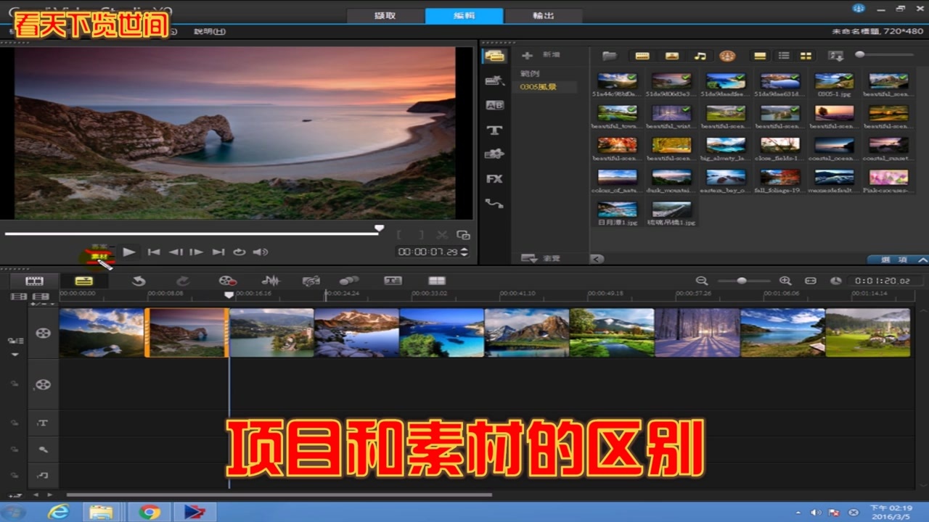Open the auto music icon
Viewport: 929px width, 522px height.
(x=311, y=281)
